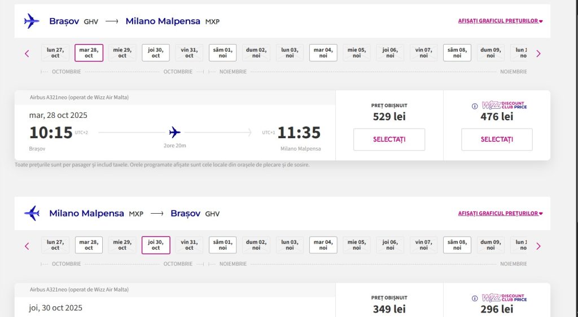578x317 pixels.
Task: Click the flight path plane icon on 28 oct flight
Action: pos(175,133)
